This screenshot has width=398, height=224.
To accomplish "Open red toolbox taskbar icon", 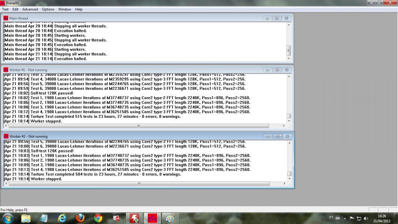I will 116,218.
